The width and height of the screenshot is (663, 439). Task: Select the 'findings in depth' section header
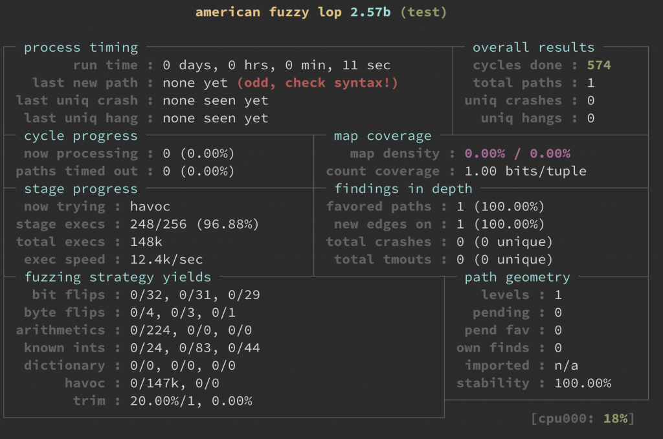(403, 189)
